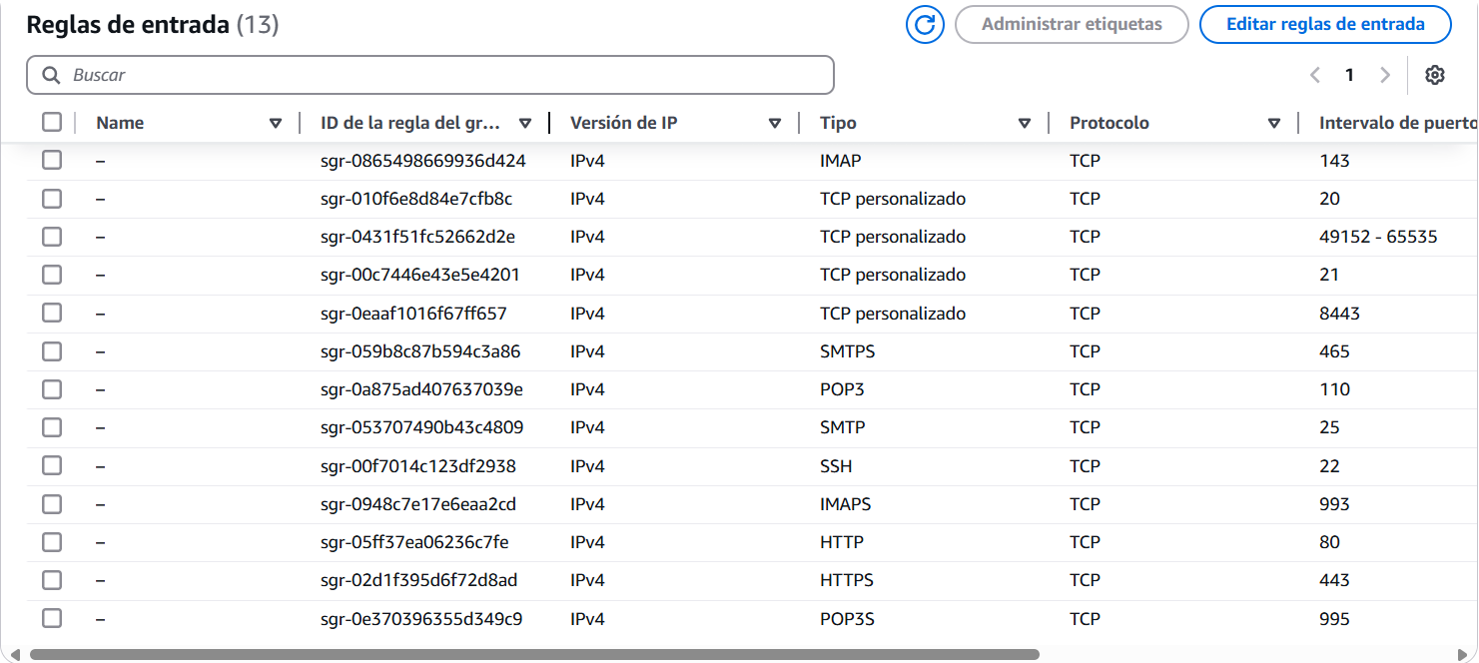Sort by Versión de IP arrow

coord(775,124)
